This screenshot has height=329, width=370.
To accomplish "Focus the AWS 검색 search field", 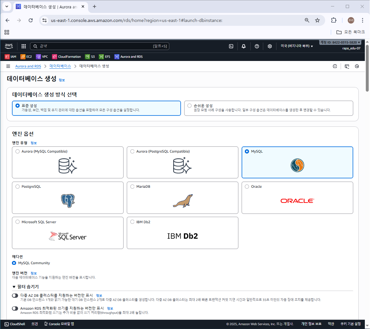I will point(100,46).
